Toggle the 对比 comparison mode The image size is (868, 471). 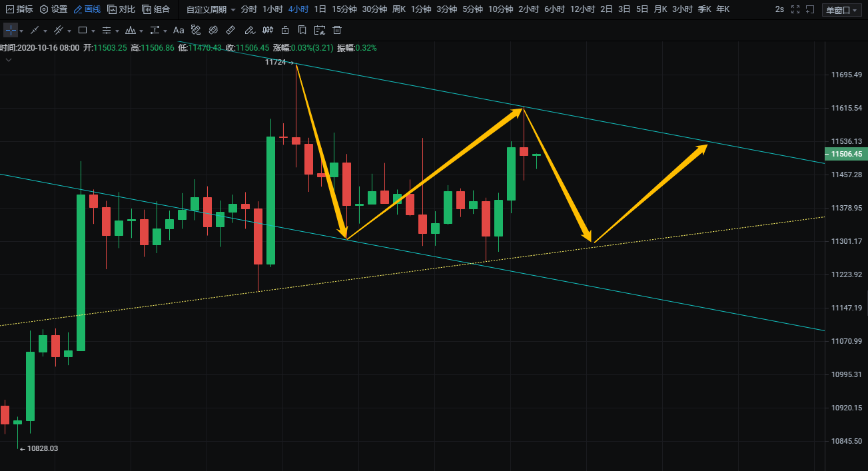tap(121, 9)
